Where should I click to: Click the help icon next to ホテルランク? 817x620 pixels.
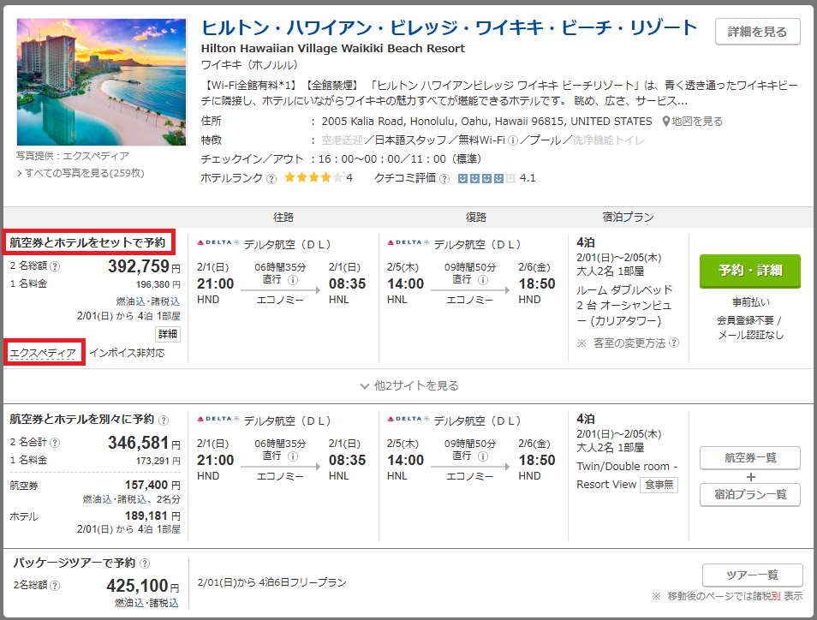click(271, 179)
